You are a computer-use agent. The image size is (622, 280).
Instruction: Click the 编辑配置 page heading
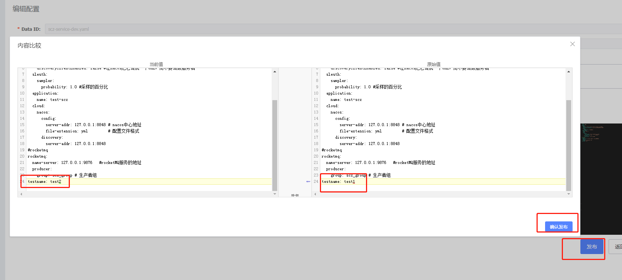coord(26,9)
